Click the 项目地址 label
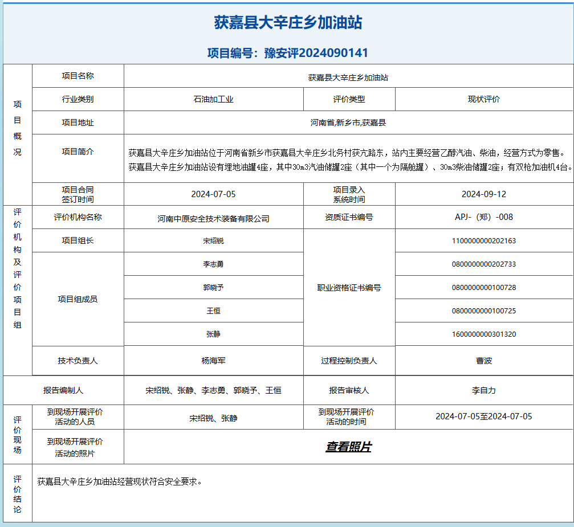Viewport: 574px width, 527px height. point(78,122)
